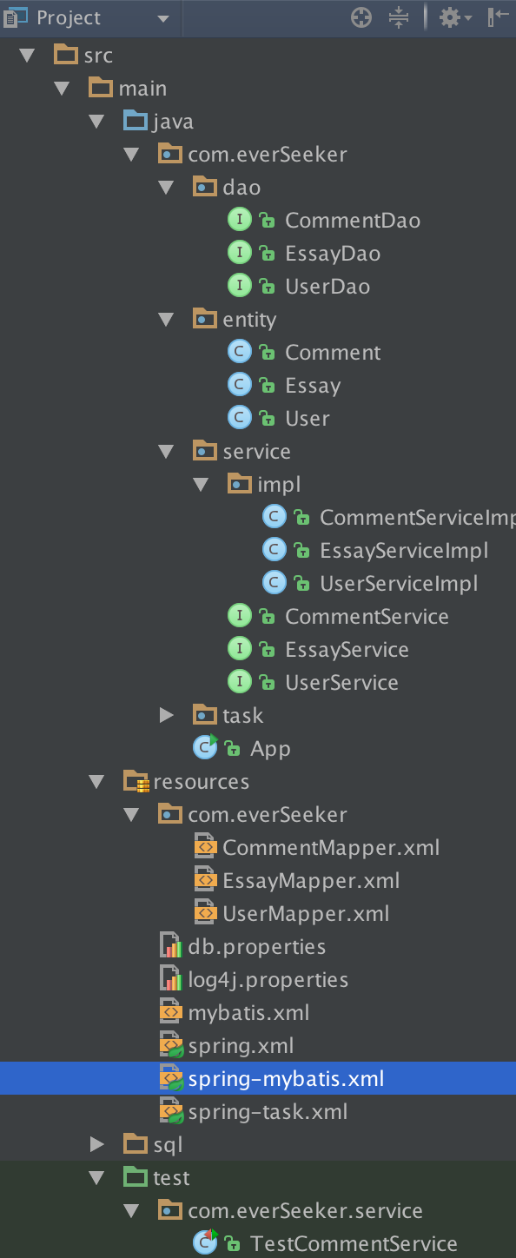
Task: Select the User entity label
Action: 308,419
